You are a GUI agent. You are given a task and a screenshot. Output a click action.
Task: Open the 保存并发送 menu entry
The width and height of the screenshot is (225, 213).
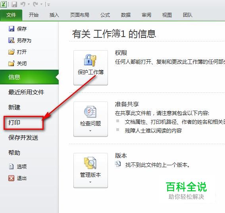click(23, 138)
